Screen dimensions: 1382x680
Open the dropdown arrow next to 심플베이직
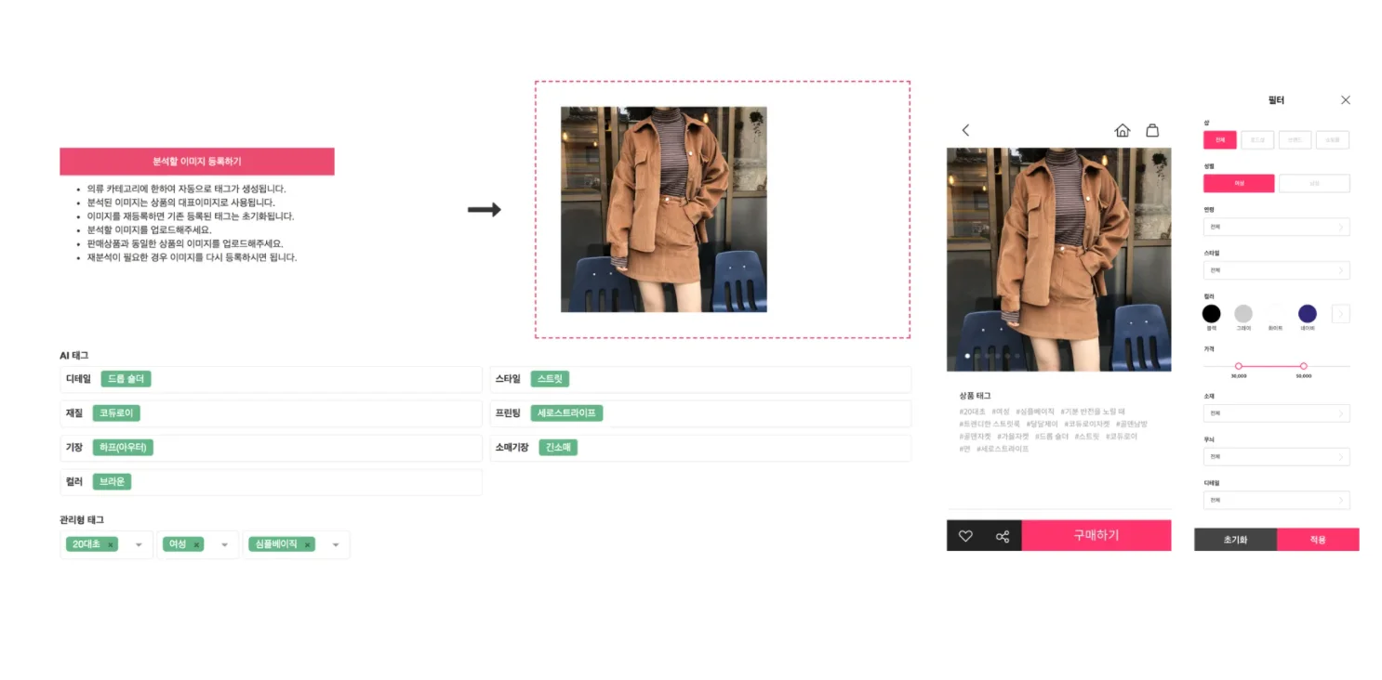pos(336,545)
